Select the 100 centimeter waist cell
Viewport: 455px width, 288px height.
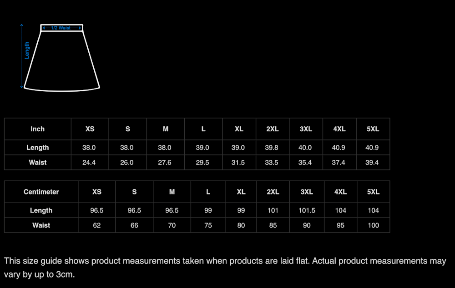pyautogui.click(x=373, y=225)
